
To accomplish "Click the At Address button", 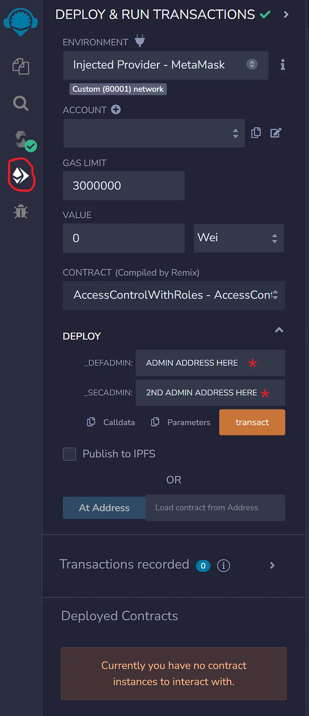I will 104,508.
